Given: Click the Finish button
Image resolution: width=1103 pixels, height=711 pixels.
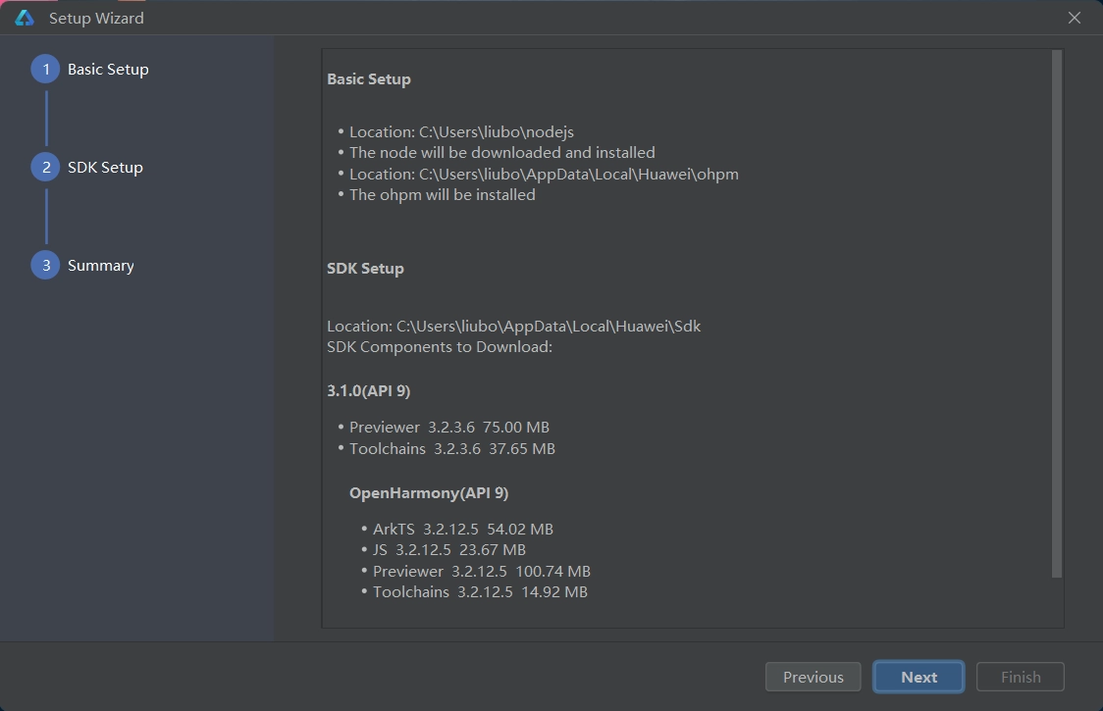Looking at the screenshot, I should (x=1021, y=677).
